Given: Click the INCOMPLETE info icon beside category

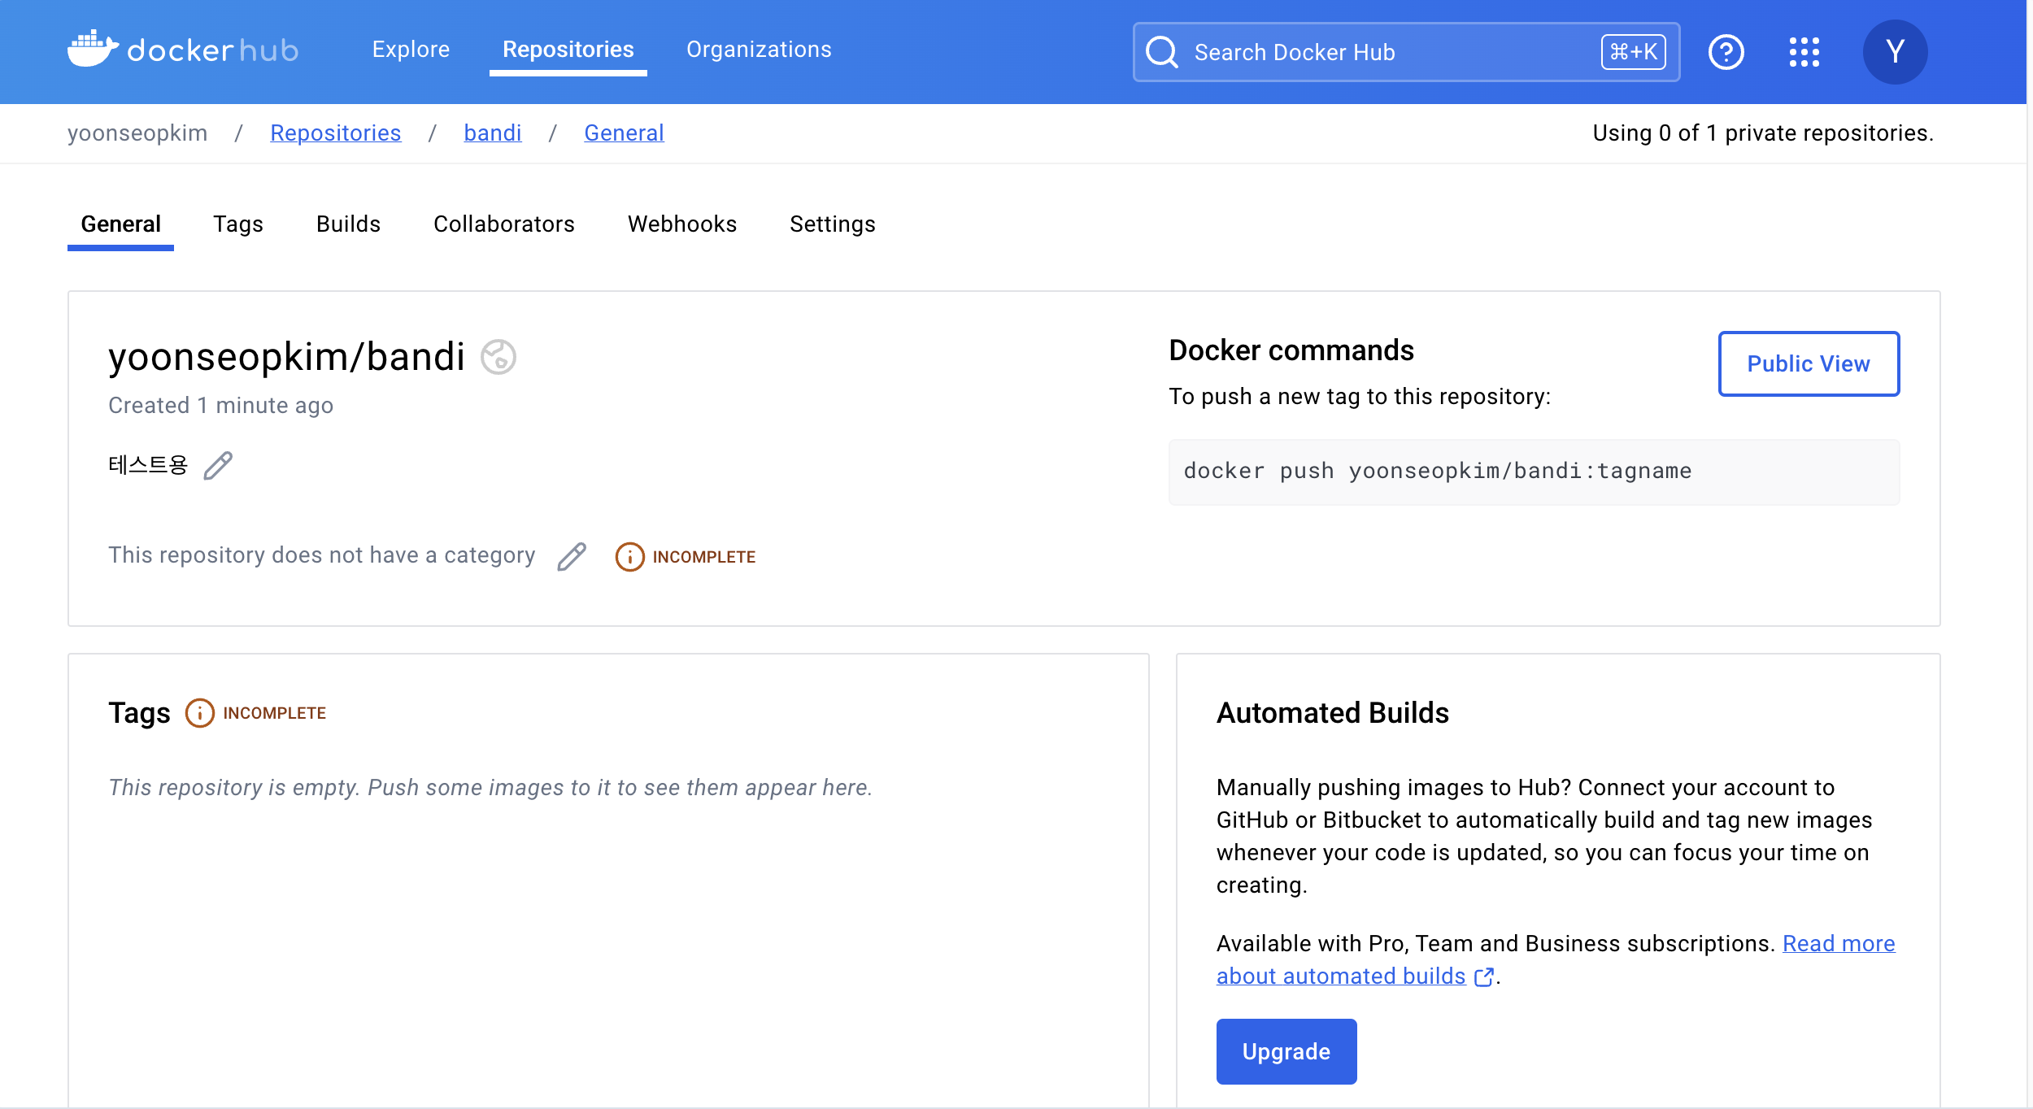Looking at the screenshot, I should pos(629,557).
